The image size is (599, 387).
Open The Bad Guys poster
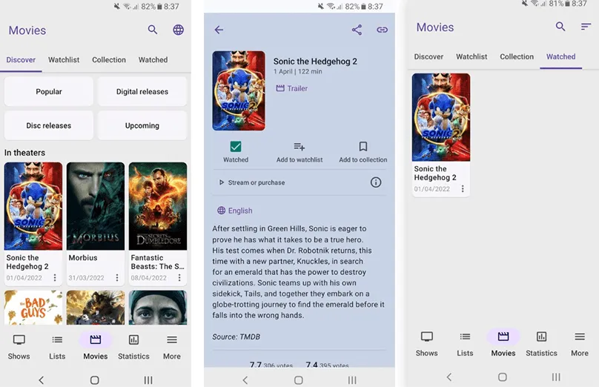(x=33, y=308)
